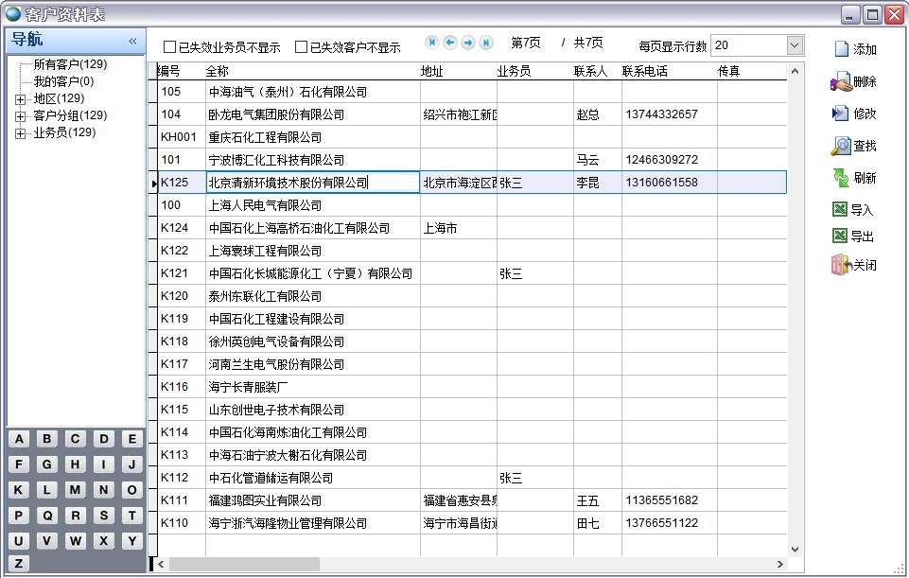Expand the 客户分组(129) tree node
The width and height of the screenshot is (909, 578).
pos(19,115)
